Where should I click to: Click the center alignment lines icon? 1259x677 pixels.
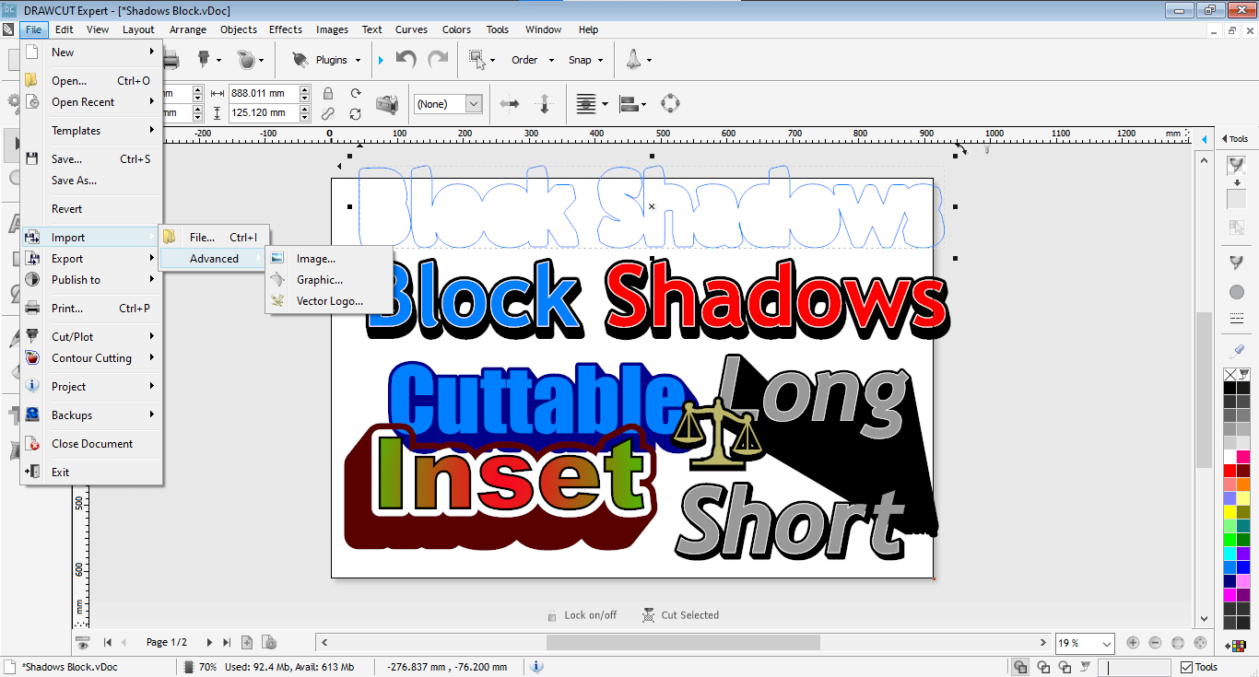pos(586,104)
